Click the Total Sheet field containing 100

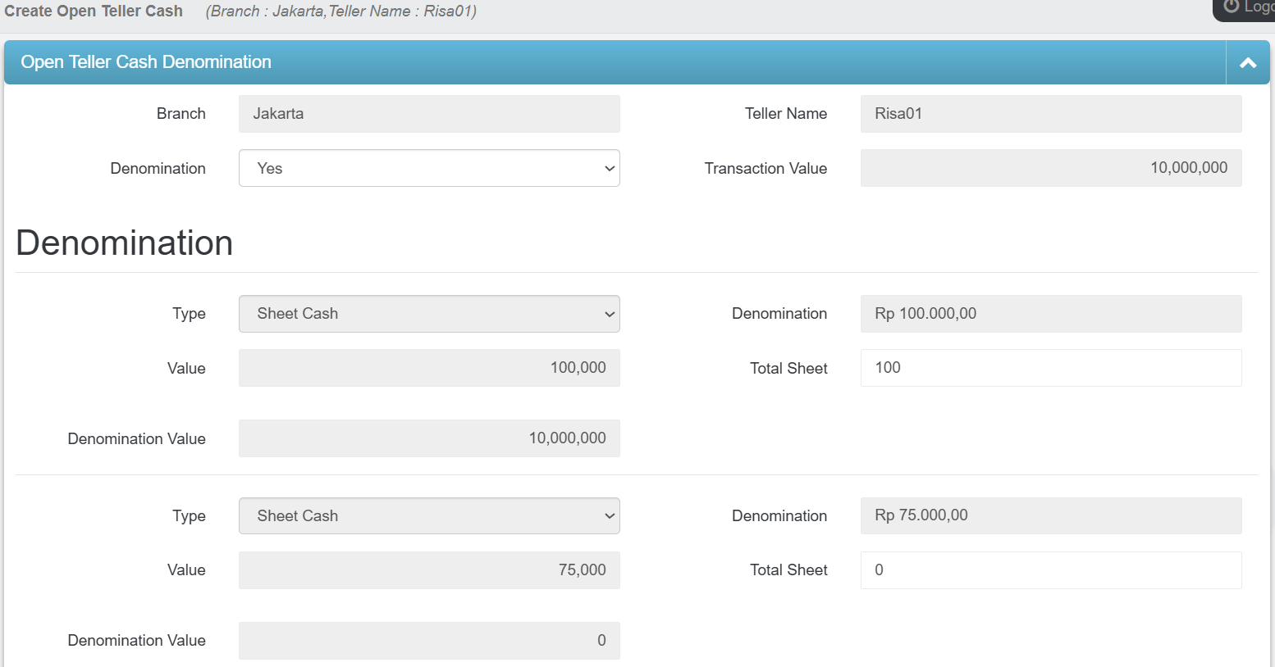point(1050,368)
